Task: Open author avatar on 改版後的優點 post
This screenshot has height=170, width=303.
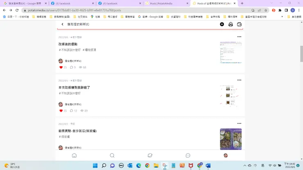Action: click(61, 61)
